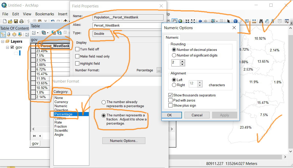Screen dimensions: 293x168
Task: Open the Bookmarks menu
Action: [45, 14]
